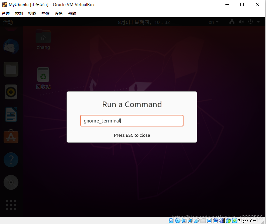Launch Ubuntu Software from the dock
266x224 pixels.
click(x=11, y=136)
